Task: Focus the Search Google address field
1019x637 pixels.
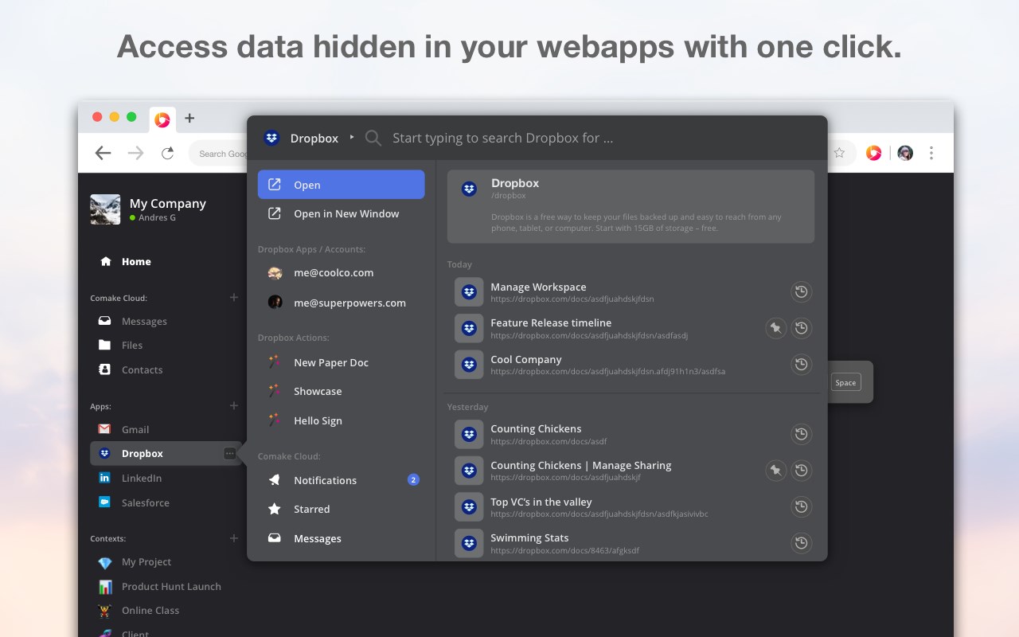Action: (x=217, y=154)
